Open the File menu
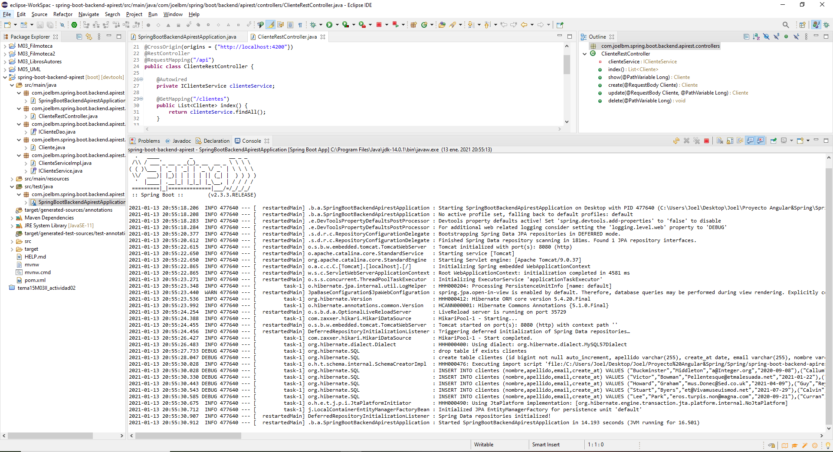Viewport: 833px width, 452px height. pos(7,14)
